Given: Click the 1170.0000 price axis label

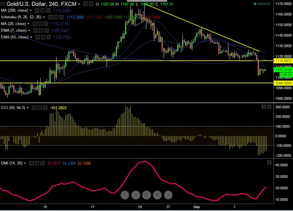Looking at the screenshot, I should click(x=283, y=4).
